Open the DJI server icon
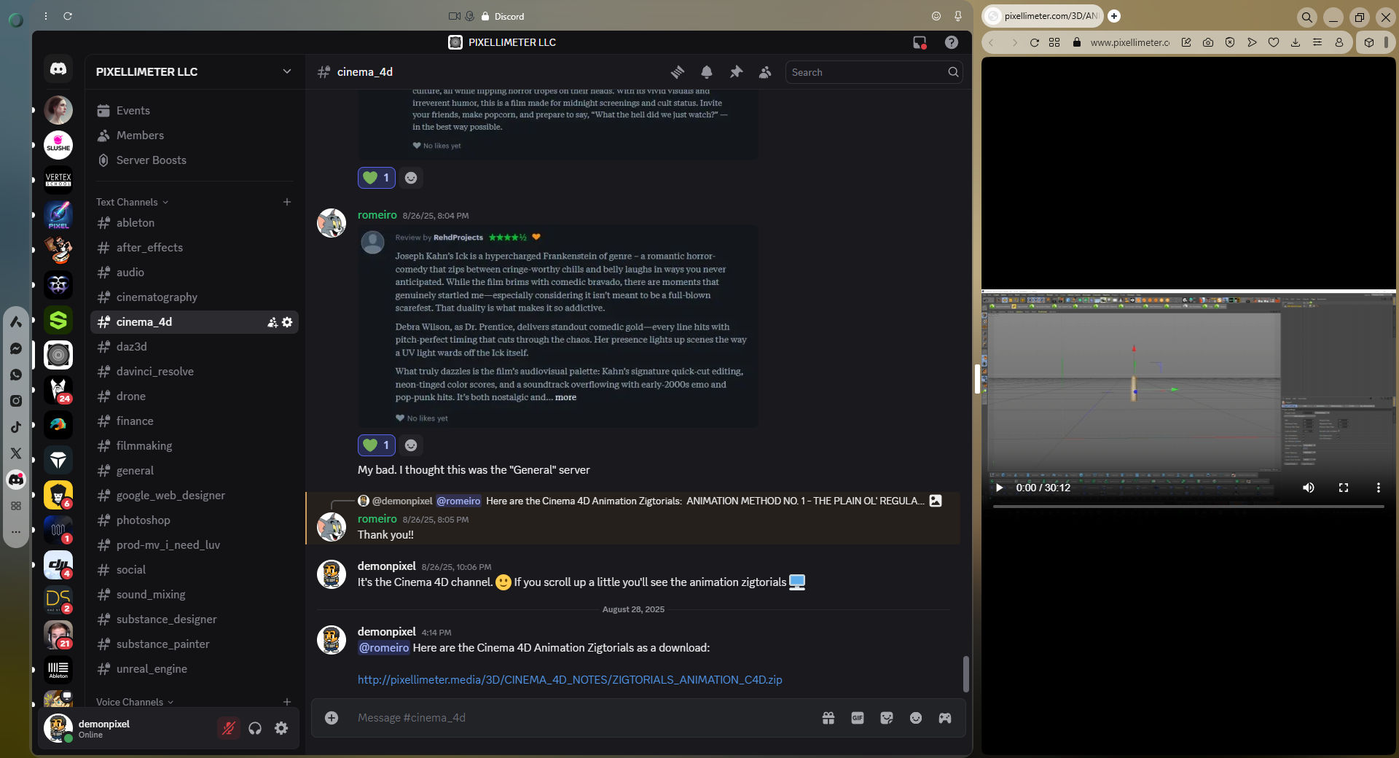Screen dimensions: 1399x758 pyautogui.click(x=58, y=565)
